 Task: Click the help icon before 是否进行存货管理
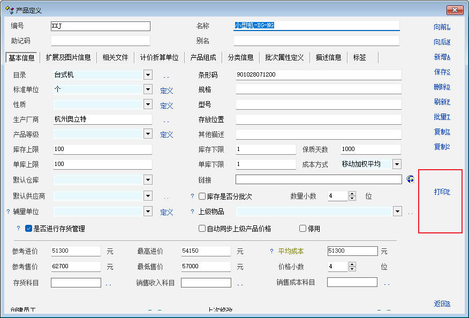click(x=18, y=229)
